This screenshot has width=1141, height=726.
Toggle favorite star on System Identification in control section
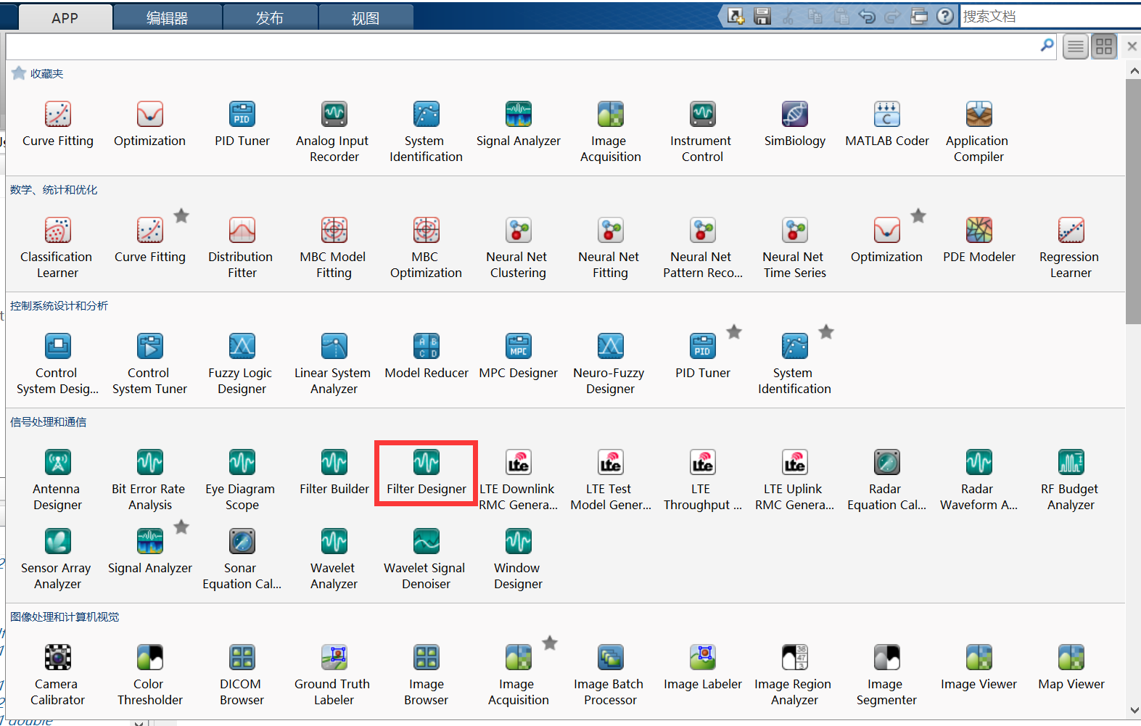(x=826, y=331)
